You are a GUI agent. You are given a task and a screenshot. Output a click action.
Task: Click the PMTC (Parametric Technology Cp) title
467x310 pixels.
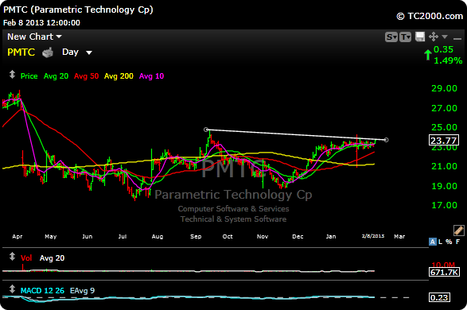coord(78,10)
